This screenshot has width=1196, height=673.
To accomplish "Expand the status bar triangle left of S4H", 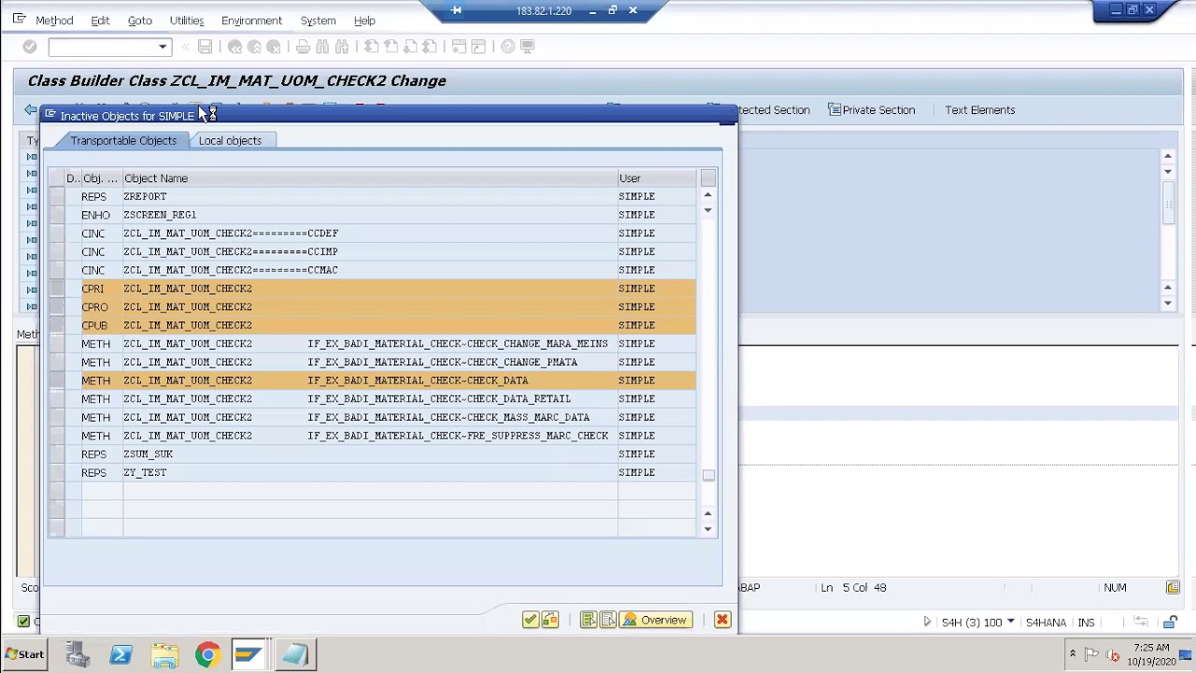I will coord(927,623).
